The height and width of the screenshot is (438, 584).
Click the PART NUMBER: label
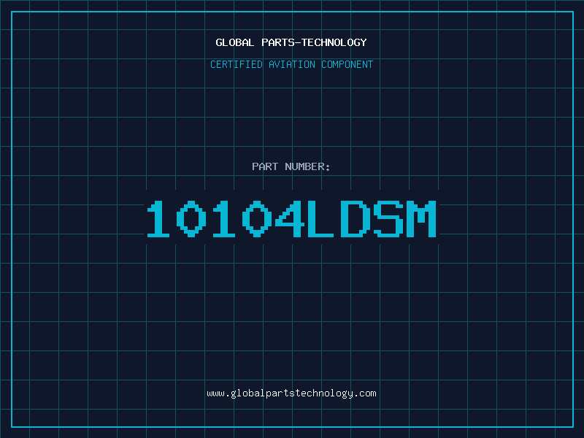pos(291,166)
